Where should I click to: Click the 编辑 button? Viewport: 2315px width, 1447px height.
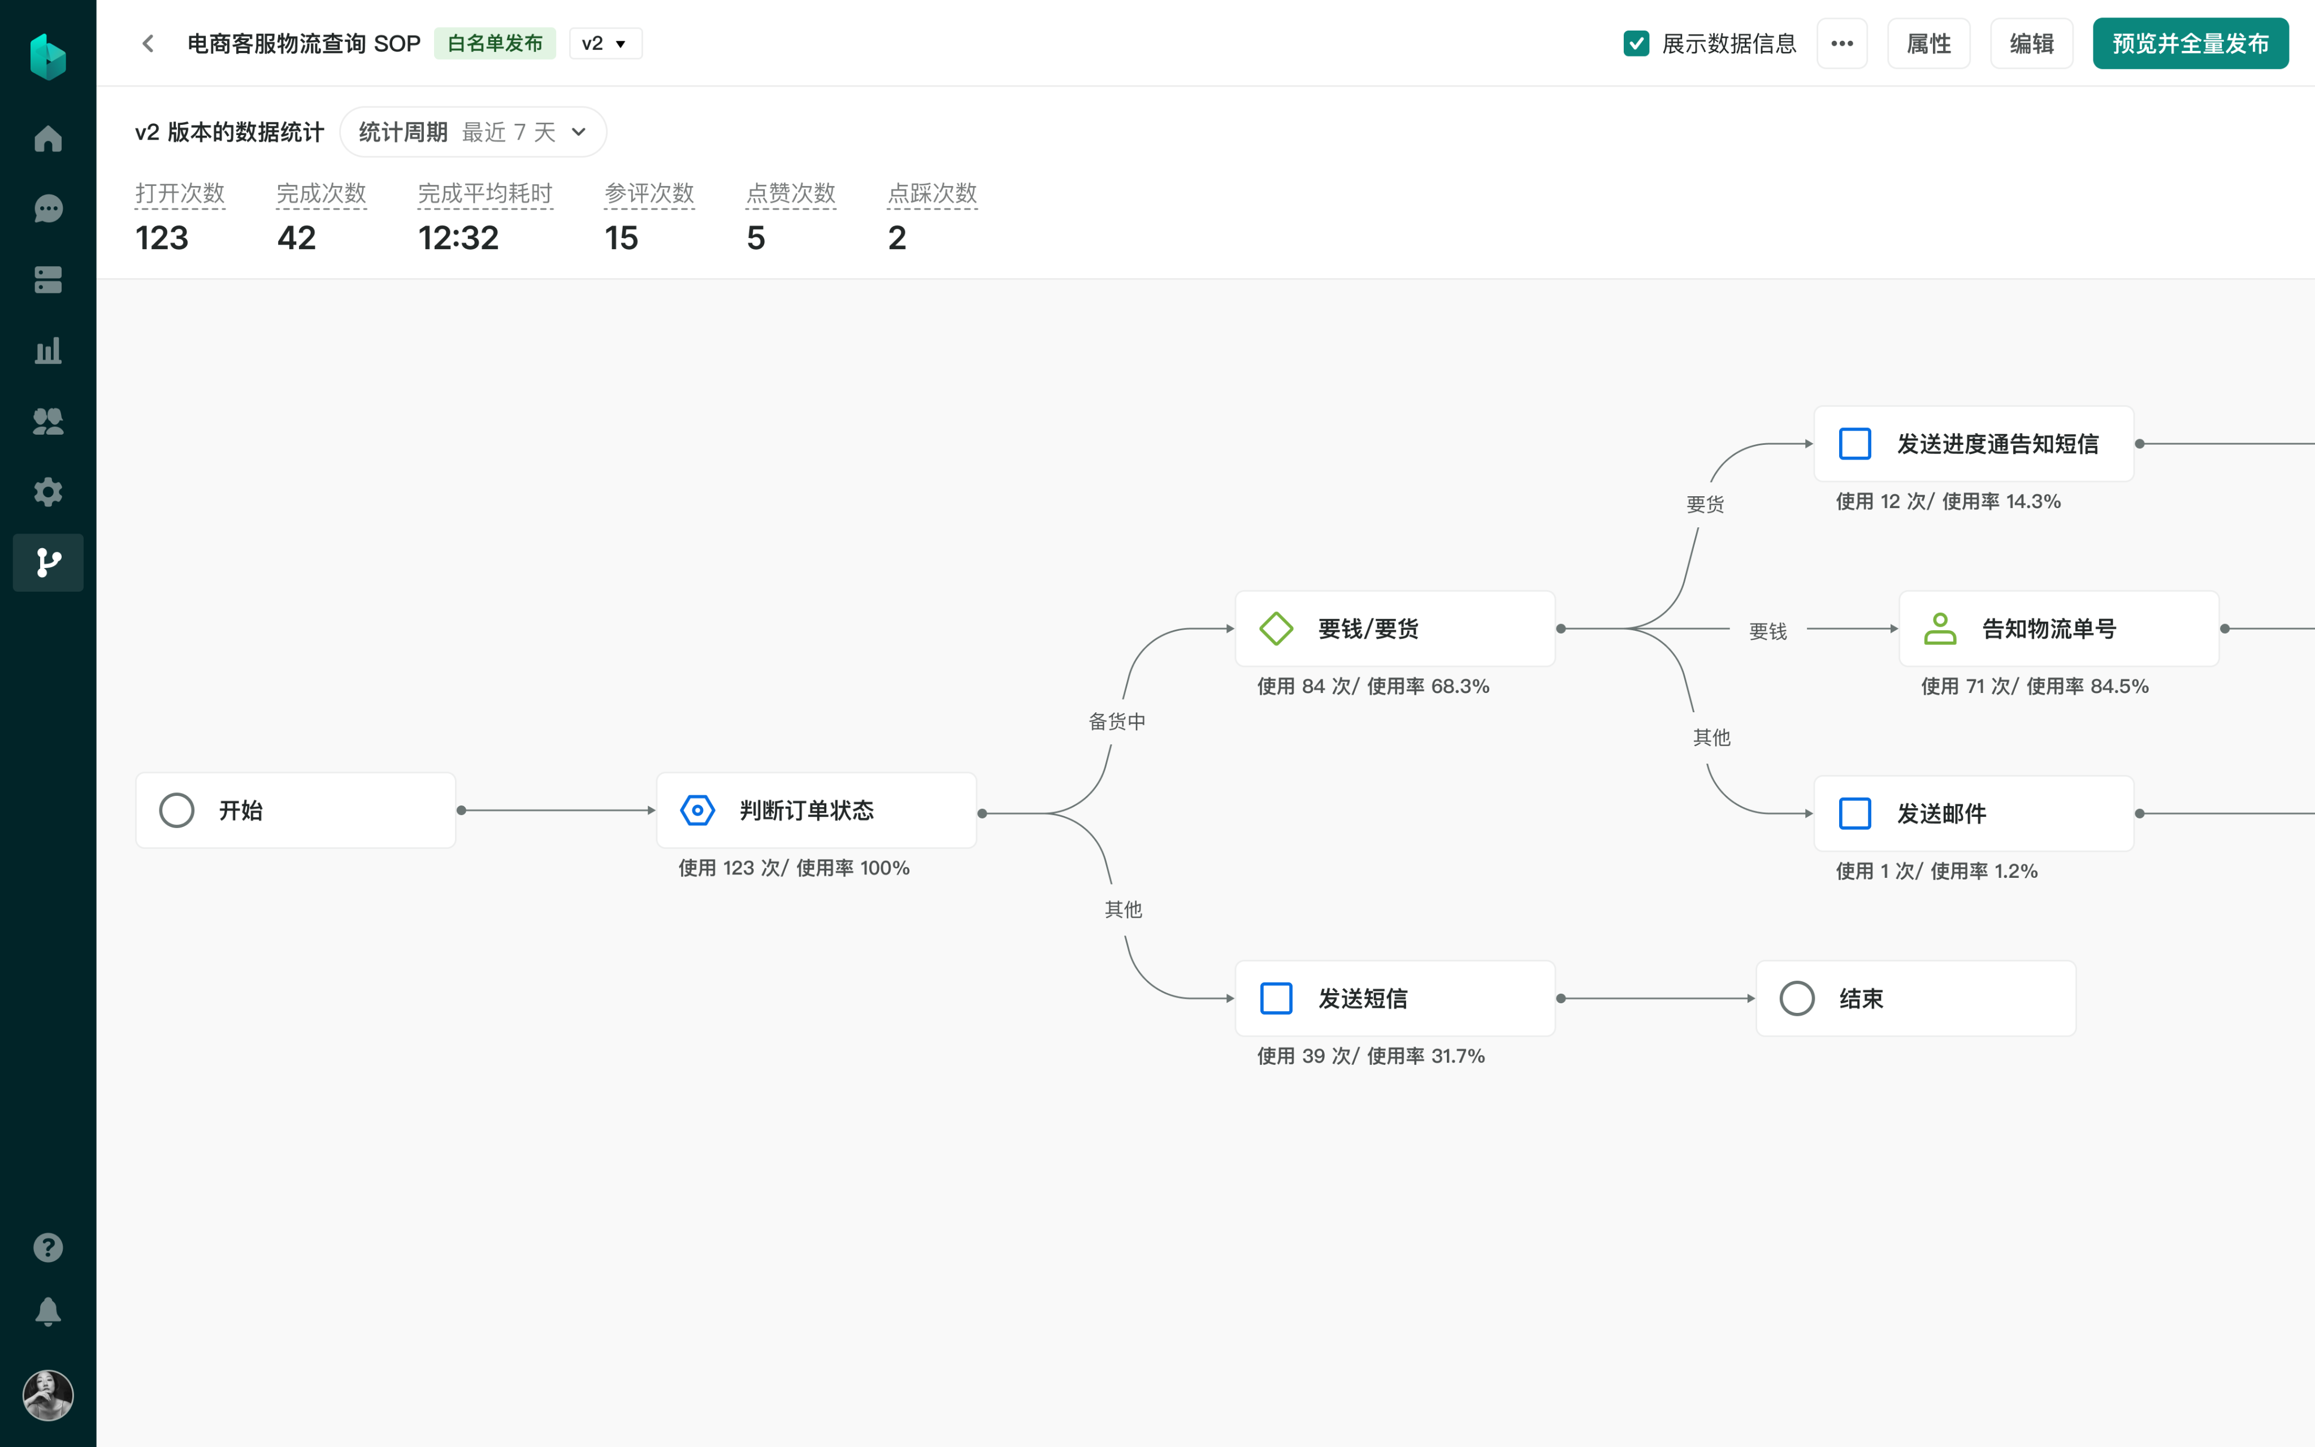pos(2031,44)
